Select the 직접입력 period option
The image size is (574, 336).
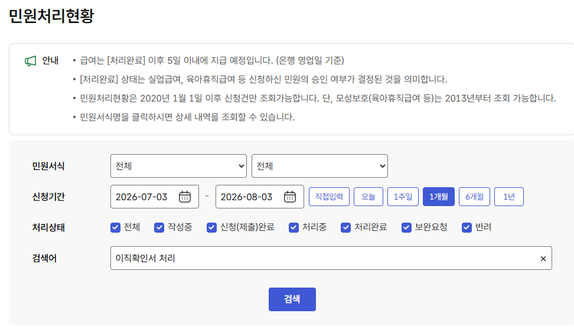click(x=329, y=197)
